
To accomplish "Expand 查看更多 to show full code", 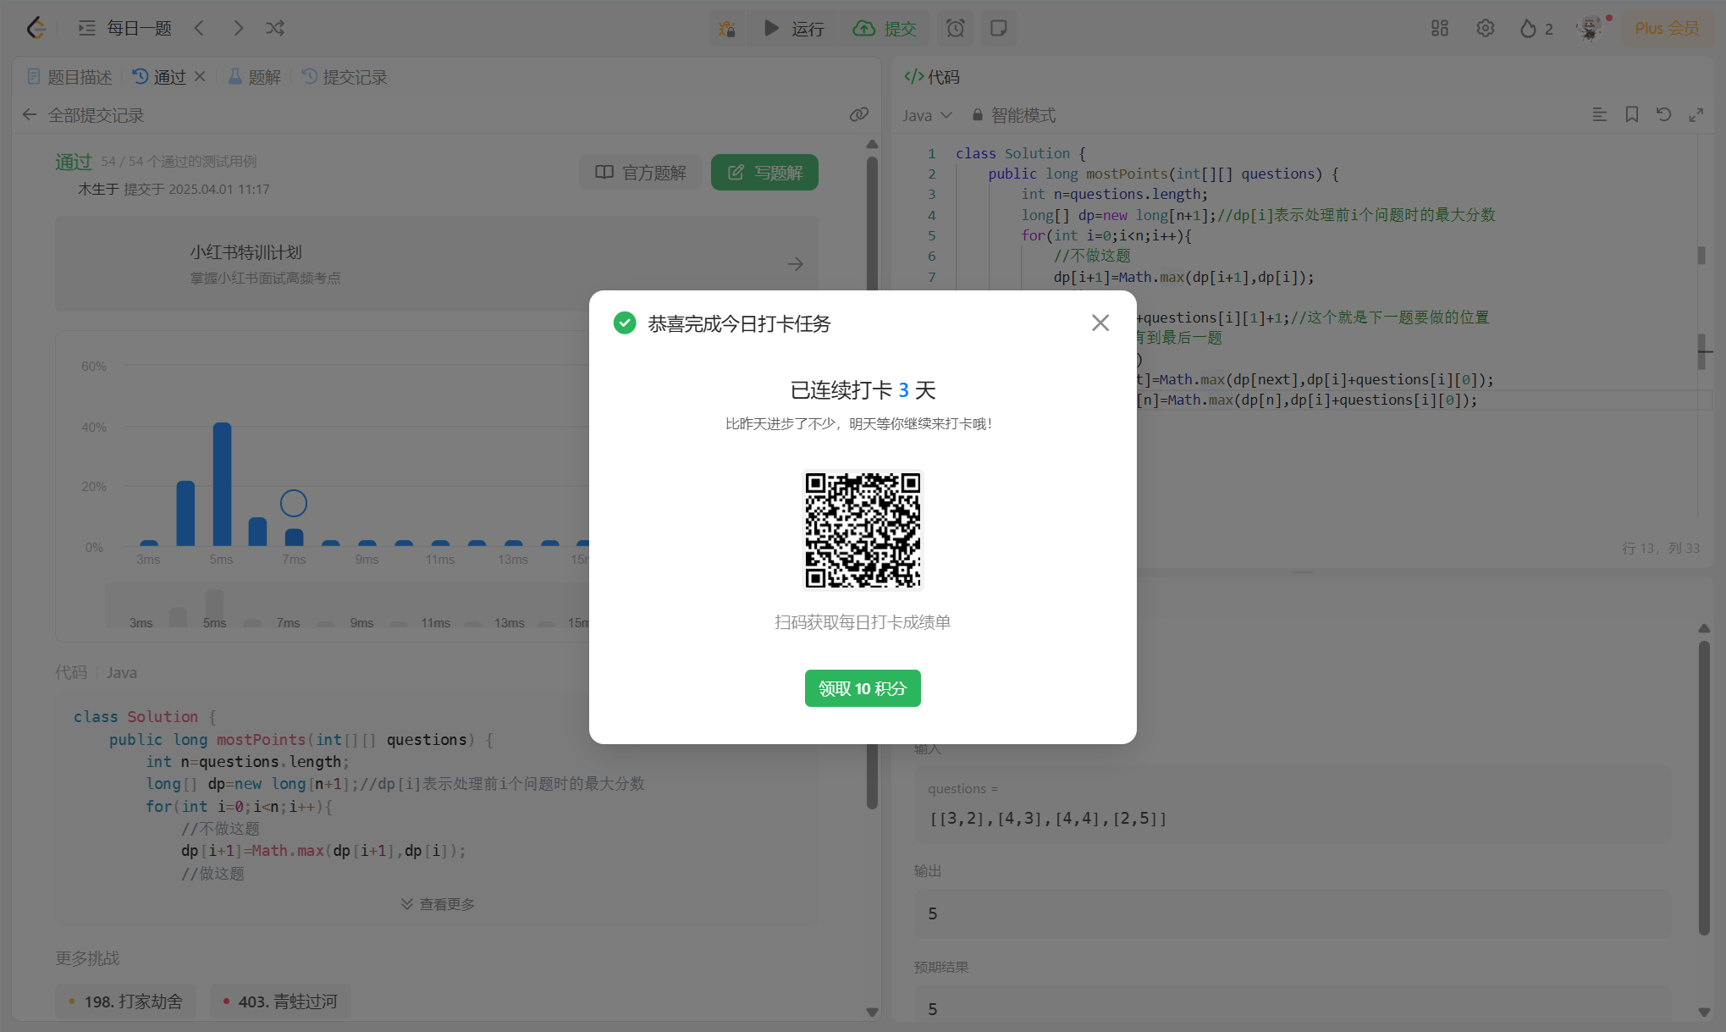I will [438, 904].
